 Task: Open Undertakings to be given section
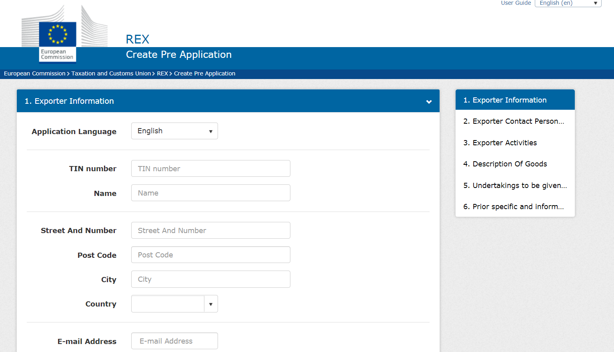click(x=515, y=186)
